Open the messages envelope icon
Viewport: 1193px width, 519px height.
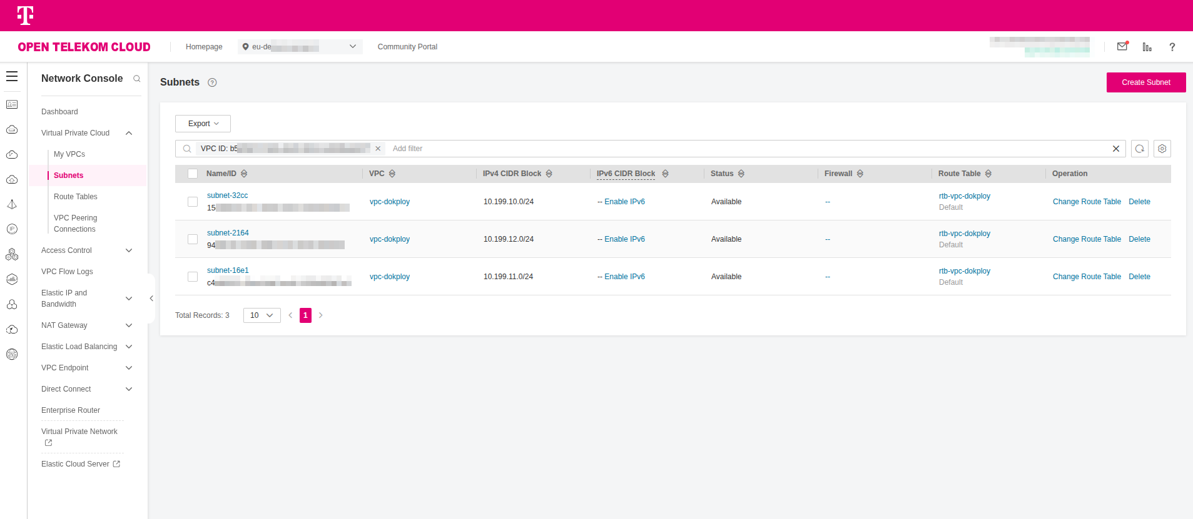[1122, 47]
